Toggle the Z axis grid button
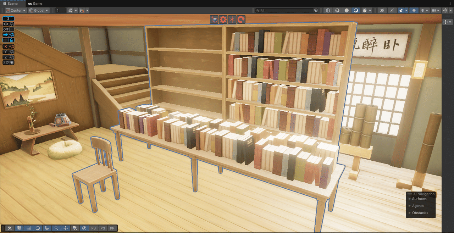454x233 pixels. (9, 57)
